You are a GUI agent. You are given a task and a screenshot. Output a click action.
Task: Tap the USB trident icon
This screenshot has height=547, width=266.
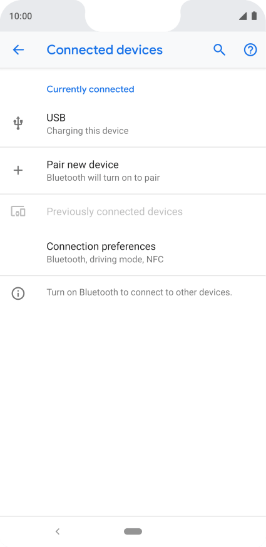pos(18,123)
